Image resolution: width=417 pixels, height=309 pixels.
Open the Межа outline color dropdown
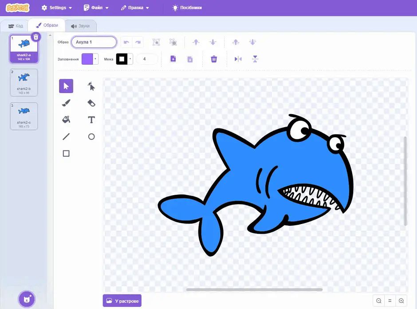(x=125, y=59)
